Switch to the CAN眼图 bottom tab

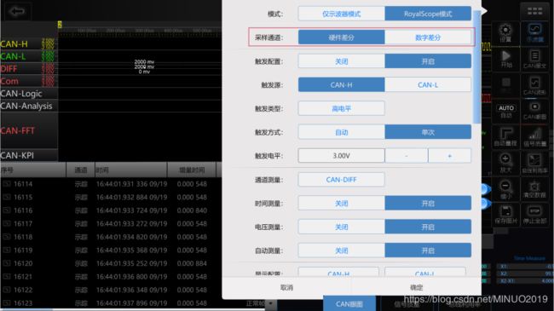click(349, 304)
